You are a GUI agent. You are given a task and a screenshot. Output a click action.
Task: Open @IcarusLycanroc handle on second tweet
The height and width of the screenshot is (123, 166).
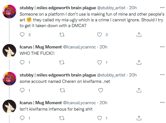click(79, 47)
